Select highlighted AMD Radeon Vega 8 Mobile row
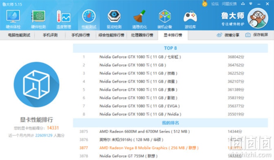Screen dimensions: 274x160 click(x=170, y=148)
